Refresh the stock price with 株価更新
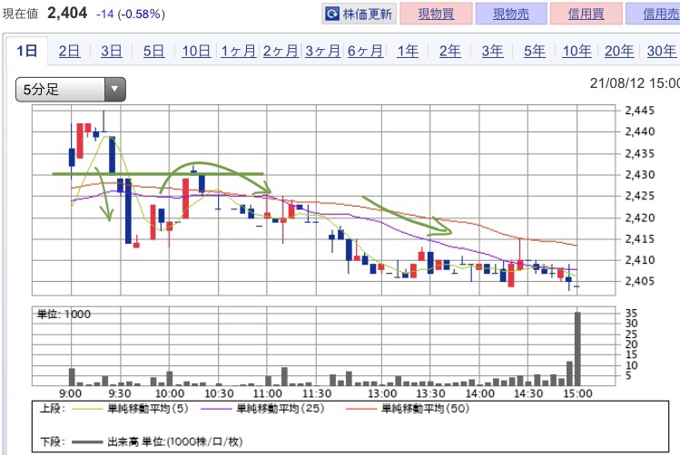 (360, 14)
